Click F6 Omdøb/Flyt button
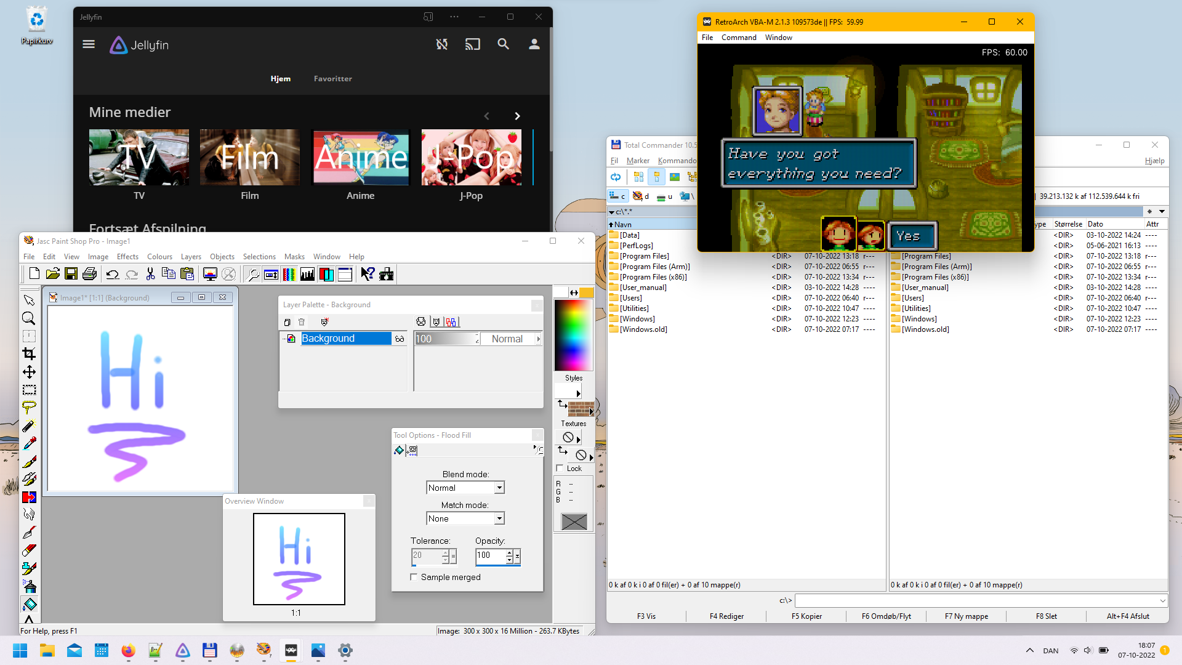 click(886, 616)
